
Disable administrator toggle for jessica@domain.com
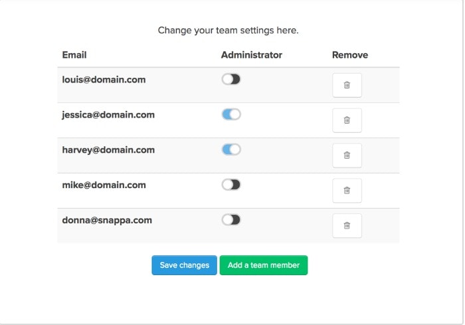point(231,114)
